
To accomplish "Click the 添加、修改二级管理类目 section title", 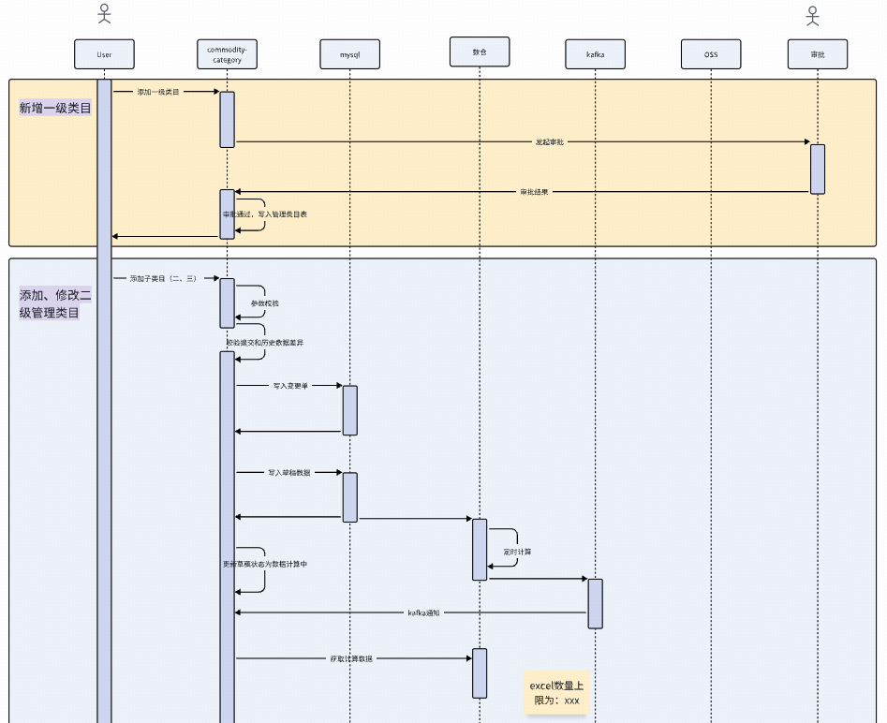I will (x=55, y=303).
